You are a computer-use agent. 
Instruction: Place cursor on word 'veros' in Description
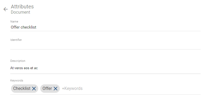(x=19, y=68)
